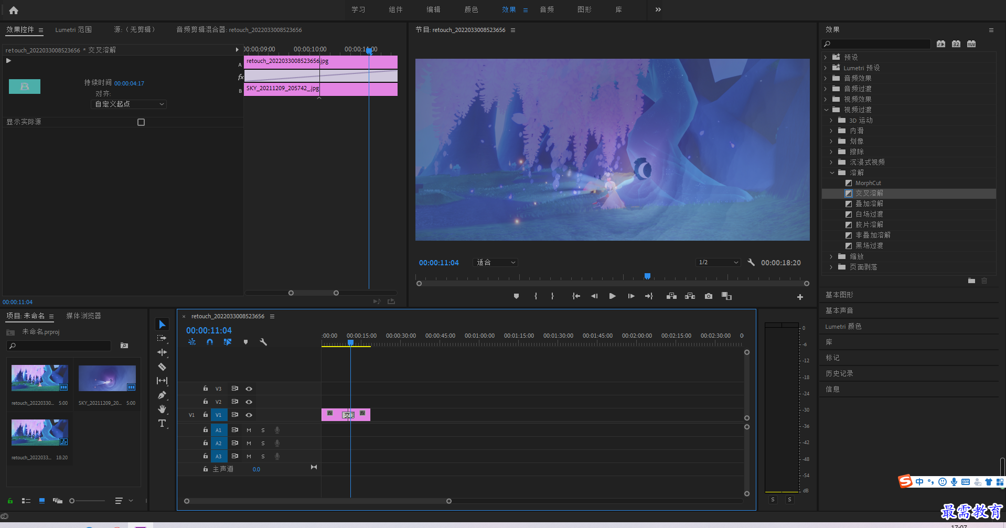Click Mark Out bracket button
This screenshot has height=528, width=1006.
552,296
